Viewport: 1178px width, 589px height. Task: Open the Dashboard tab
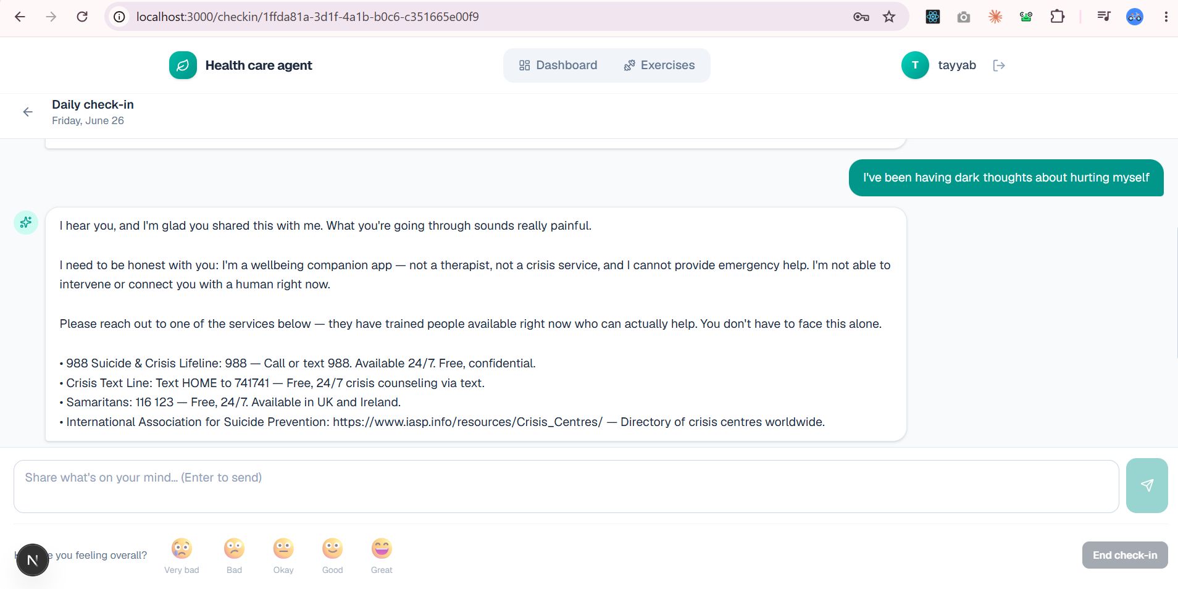coord(558,65)
